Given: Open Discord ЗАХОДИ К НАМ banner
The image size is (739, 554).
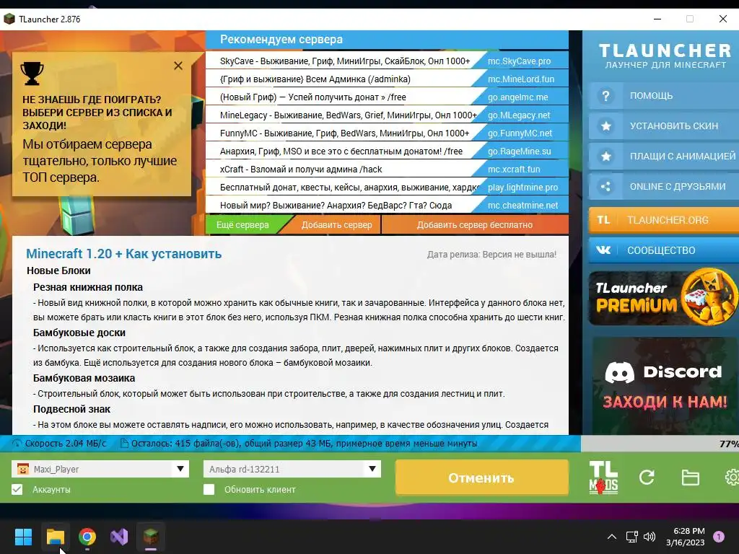Looking at the screenshot, I should [x=665, y=386].
